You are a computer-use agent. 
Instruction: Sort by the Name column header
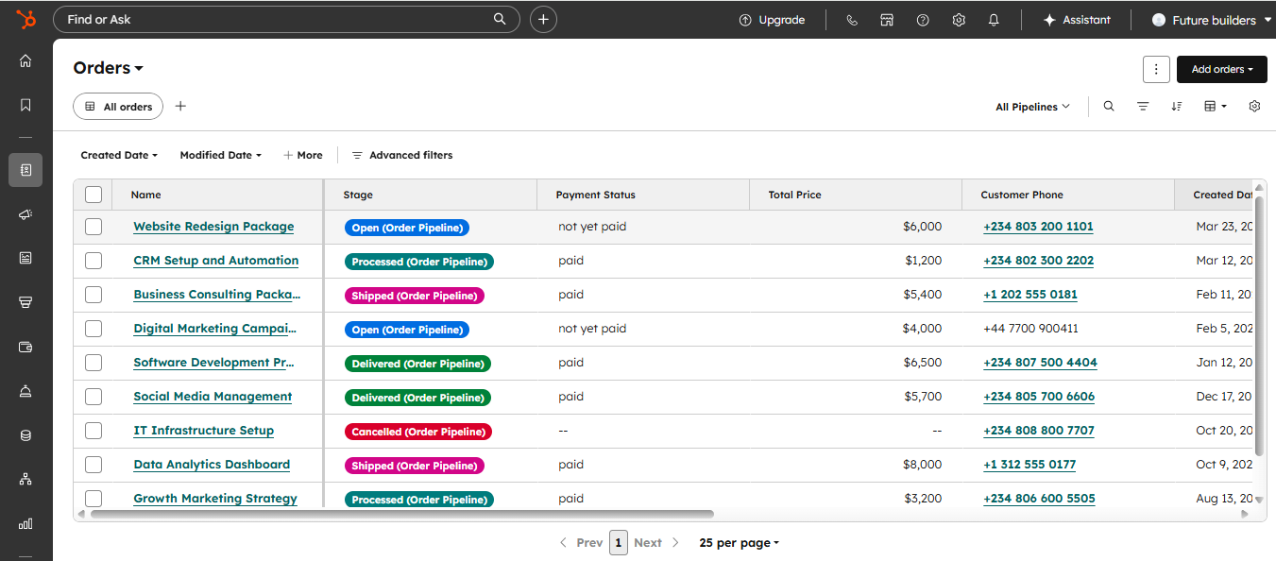coord(217,195)
